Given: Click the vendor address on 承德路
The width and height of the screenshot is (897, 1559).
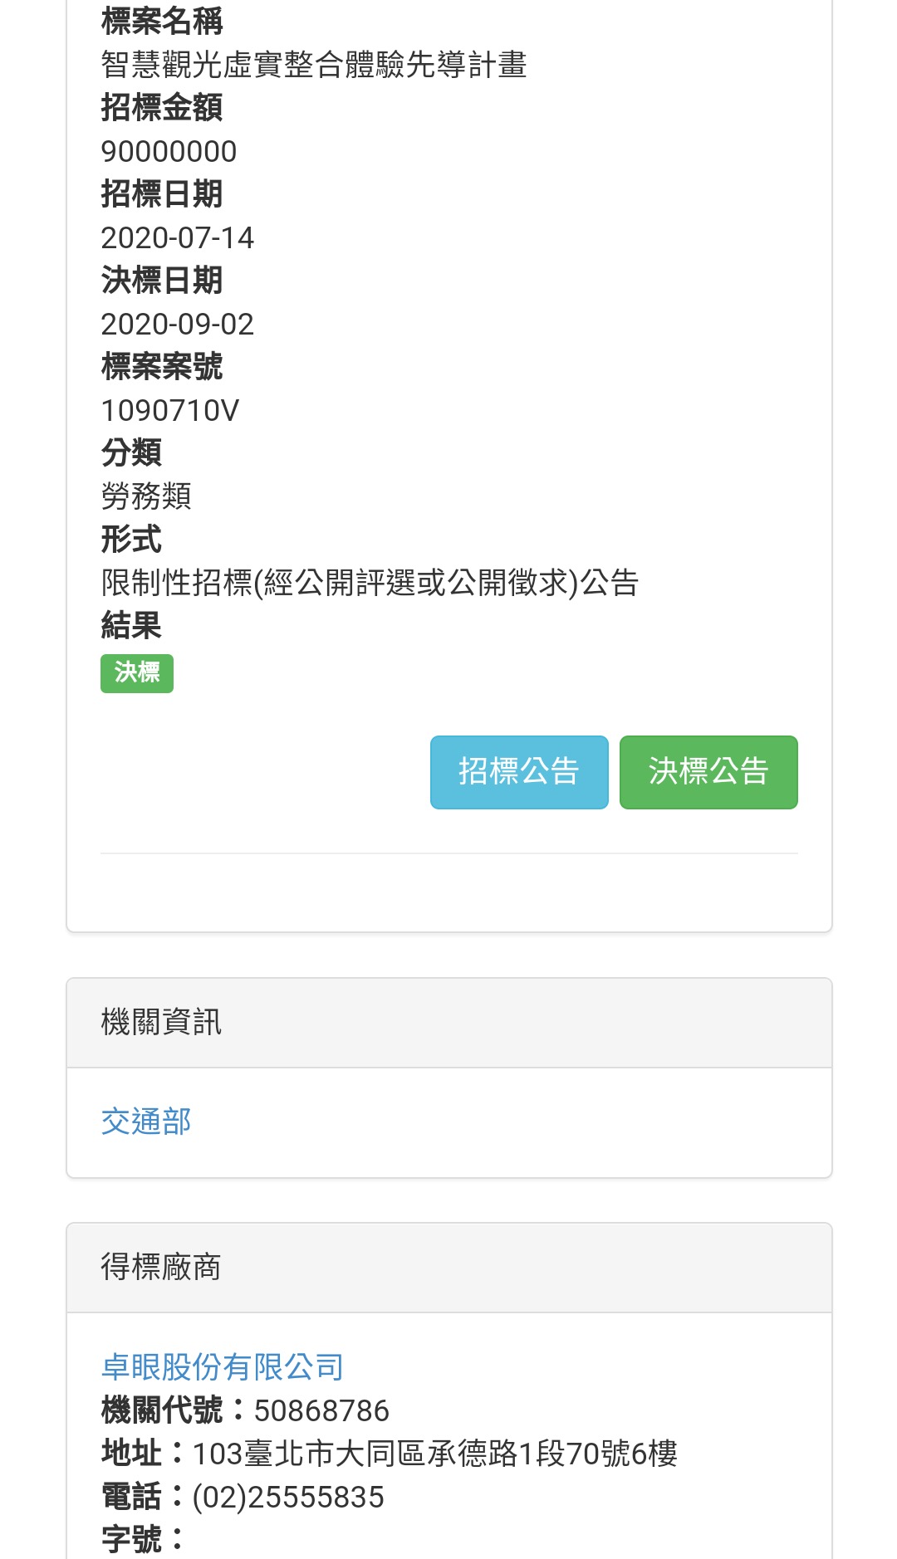Looking at the screenshot, I should tap(434, 1454).
